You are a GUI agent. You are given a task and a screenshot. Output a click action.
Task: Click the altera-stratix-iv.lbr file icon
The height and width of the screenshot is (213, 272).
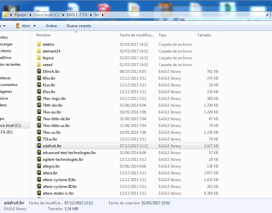coord(39,193)
